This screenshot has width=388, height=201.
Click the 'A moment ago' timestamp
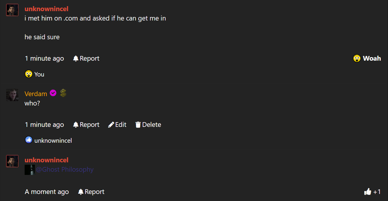(47, 192)
